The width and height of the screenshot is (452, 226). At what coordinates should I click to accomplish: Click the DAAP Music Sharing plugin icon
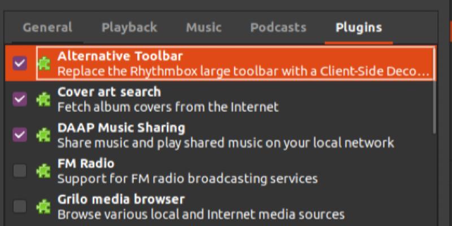tap(44, 135)
